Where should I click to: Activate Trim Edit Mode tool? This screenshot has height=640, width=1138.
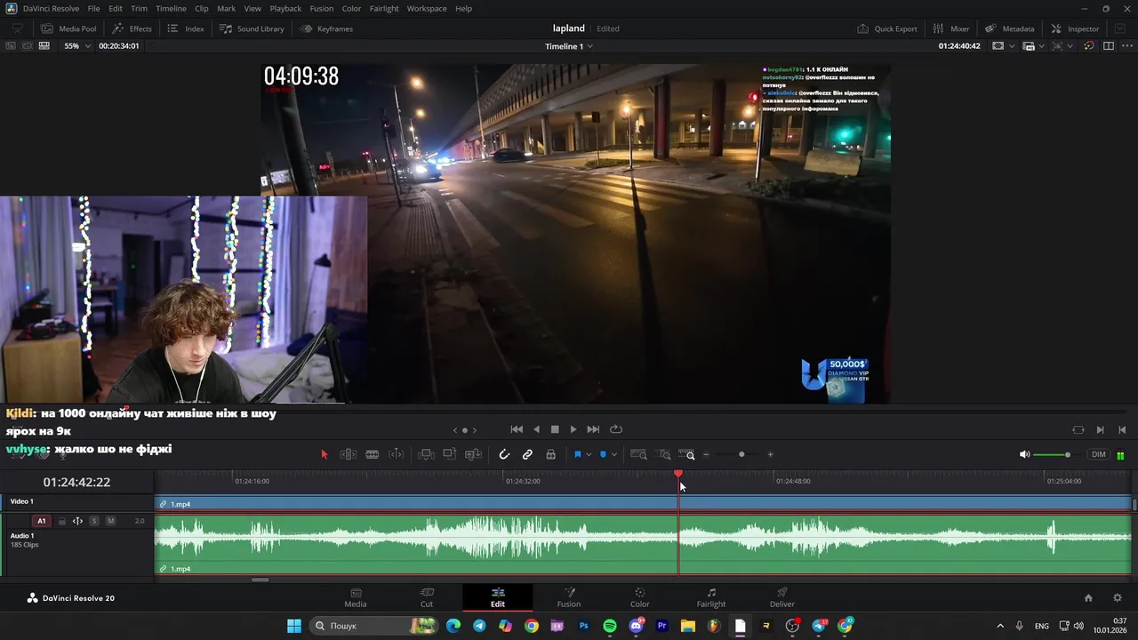click(x=349, y=454)
